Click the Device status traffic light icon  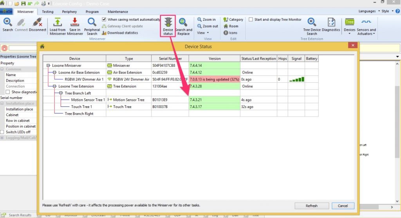pyautogui.click(x=168, y=23)
